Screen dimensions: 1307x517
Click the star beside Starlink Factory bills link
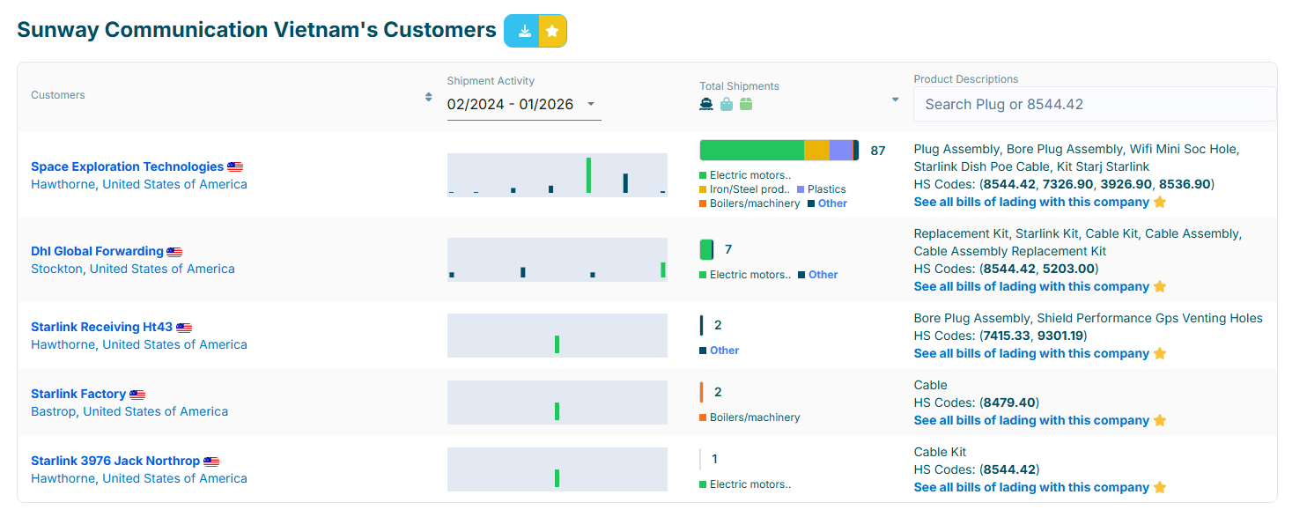(1160, 420)
